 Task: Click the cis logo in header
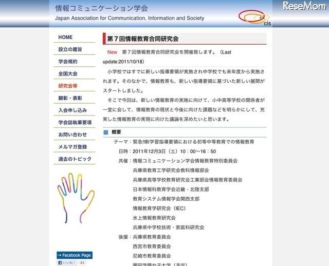pyautogui.click(x=254, y=17)
